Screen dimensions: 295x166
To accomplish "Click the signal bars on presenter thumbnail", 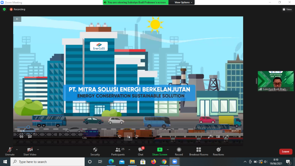I will (x=260, y=89).
